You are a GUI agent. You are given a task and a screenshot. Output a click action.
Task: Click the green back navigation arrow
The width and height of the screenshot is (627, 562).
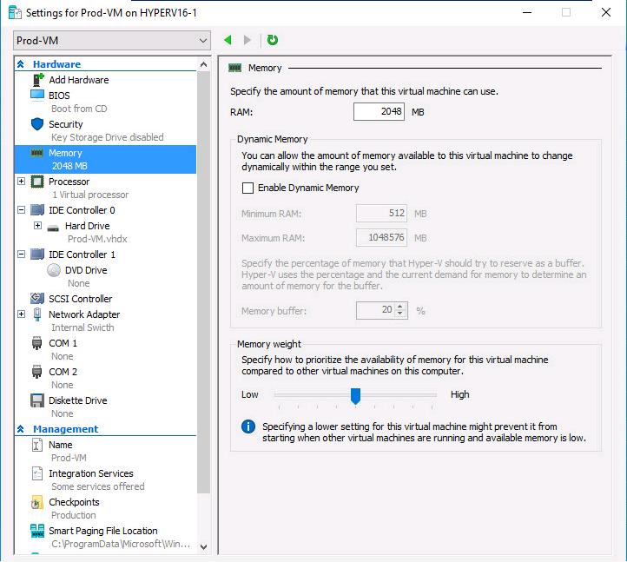(x=228, y=40)
